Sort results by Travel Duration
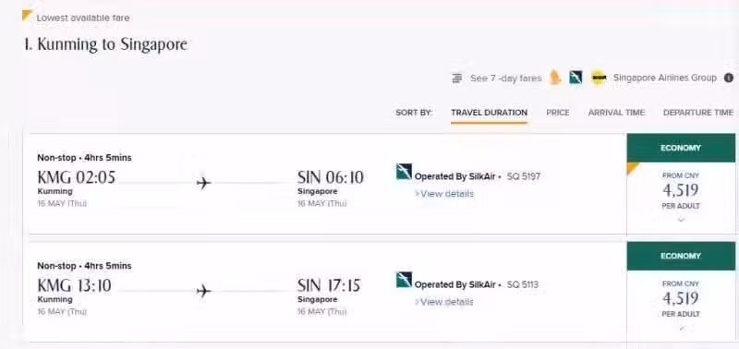Screen dimensions: 739x349 click(489, 113)
